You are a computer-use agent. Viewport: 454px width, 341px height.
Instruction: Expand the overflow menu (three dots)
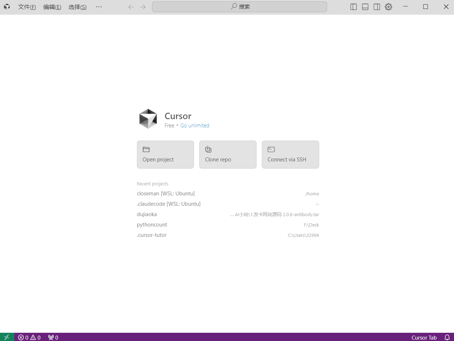pos(99,7)
